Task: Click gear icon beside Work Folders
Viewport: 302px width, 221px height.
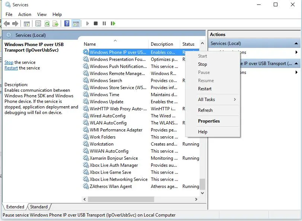Action: 86,137
